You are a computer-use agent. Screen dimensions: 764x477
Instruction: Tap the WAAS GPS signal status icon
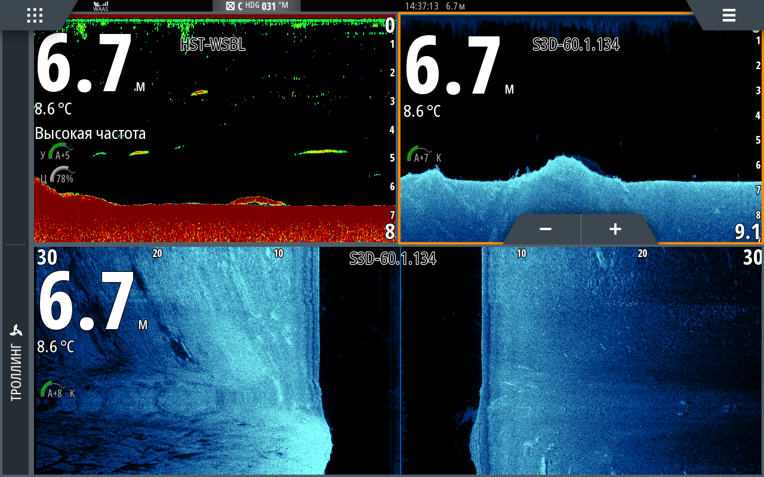[100, 6]
